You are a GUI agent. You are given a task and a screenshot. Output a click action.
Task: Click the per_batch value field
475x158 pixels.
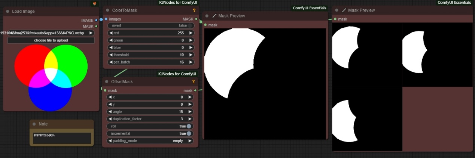151,62
